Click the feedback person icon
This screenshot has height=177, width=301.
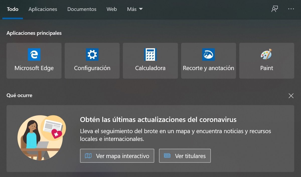pyautogui.click(x=275, y=9)
